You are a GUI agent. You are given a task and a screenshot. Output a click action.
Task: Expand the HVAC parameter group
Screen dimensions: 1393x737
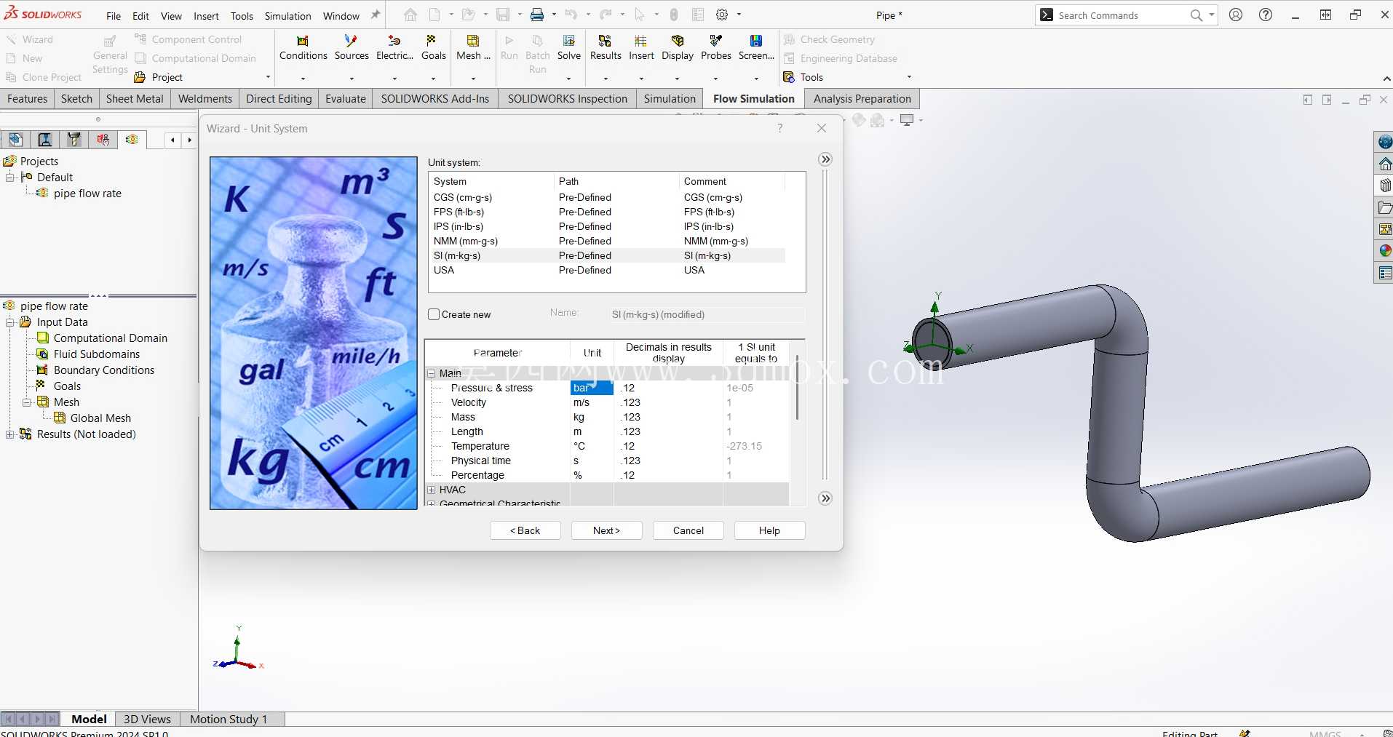[432, 490]
